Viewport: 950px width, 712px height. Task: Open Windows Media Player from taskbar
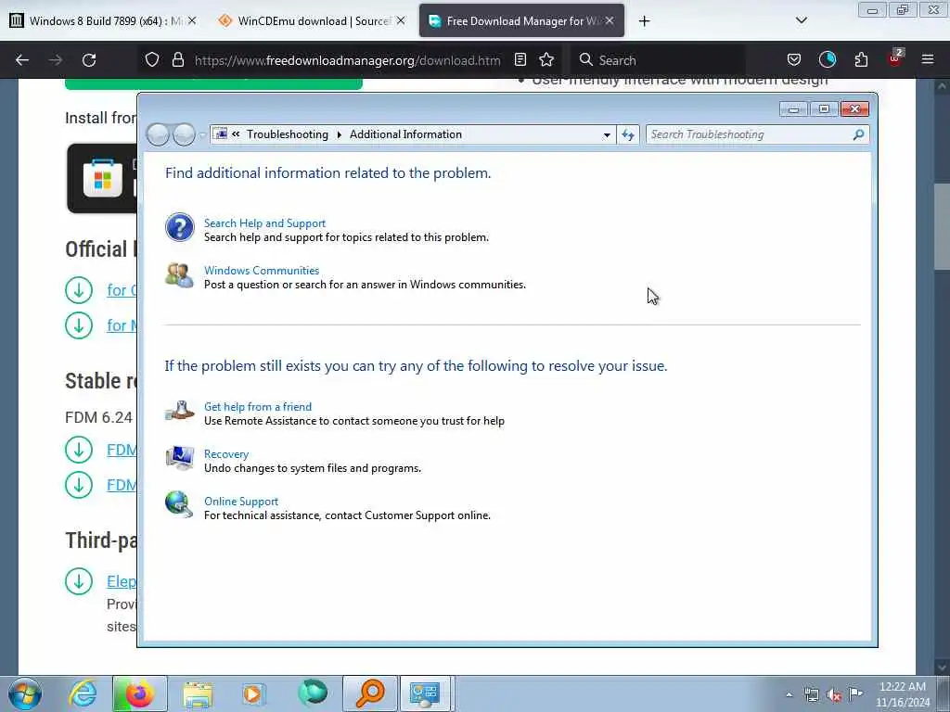tap(254, 694)
